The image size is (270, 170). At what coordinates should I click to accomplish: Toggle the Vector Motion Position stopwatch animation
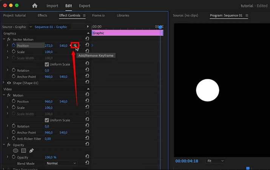click(14, 46)
